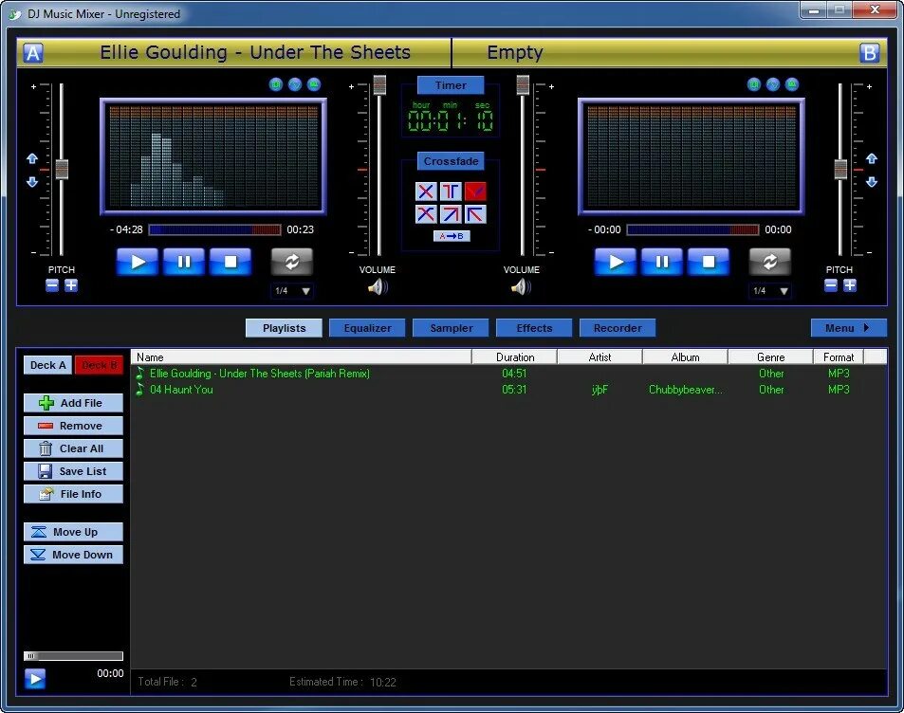
Task: Mute Deck A with speaker icon
Action: pos(378,286)
